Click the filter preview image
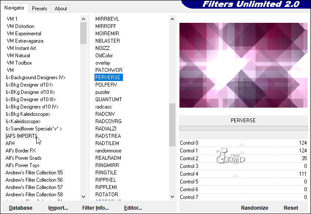This screenshot has width=311, height=214. point(243,65)
